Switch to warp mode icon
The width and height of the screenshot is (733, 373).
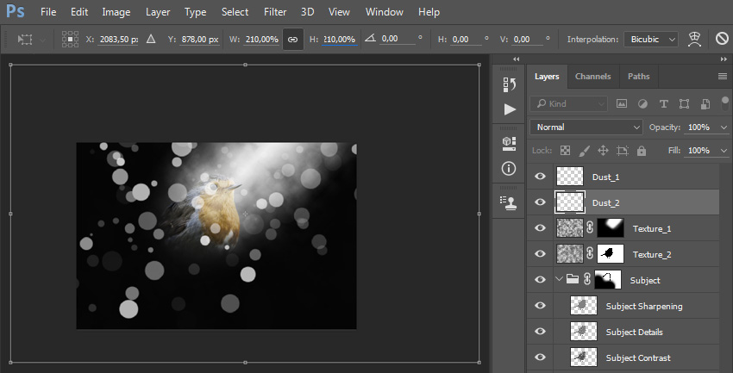pyautogui.click(x=695, y=40)
